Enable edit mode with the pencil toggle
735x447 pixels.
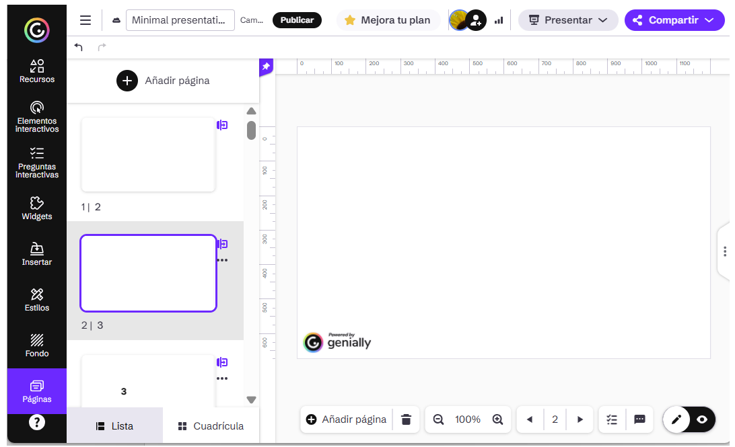coord(676,419)
